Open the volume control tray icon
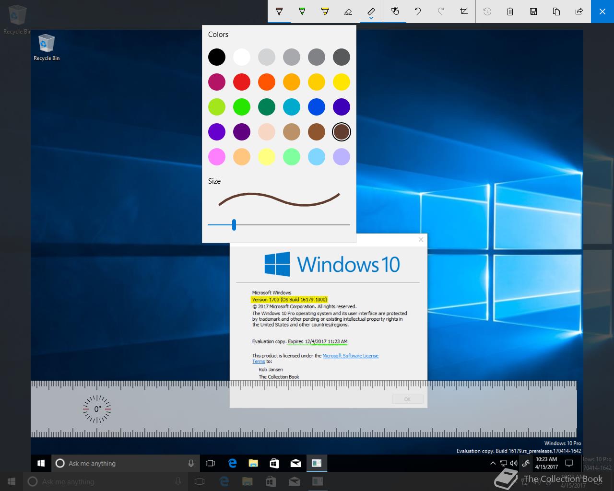 tap(514, 463)
